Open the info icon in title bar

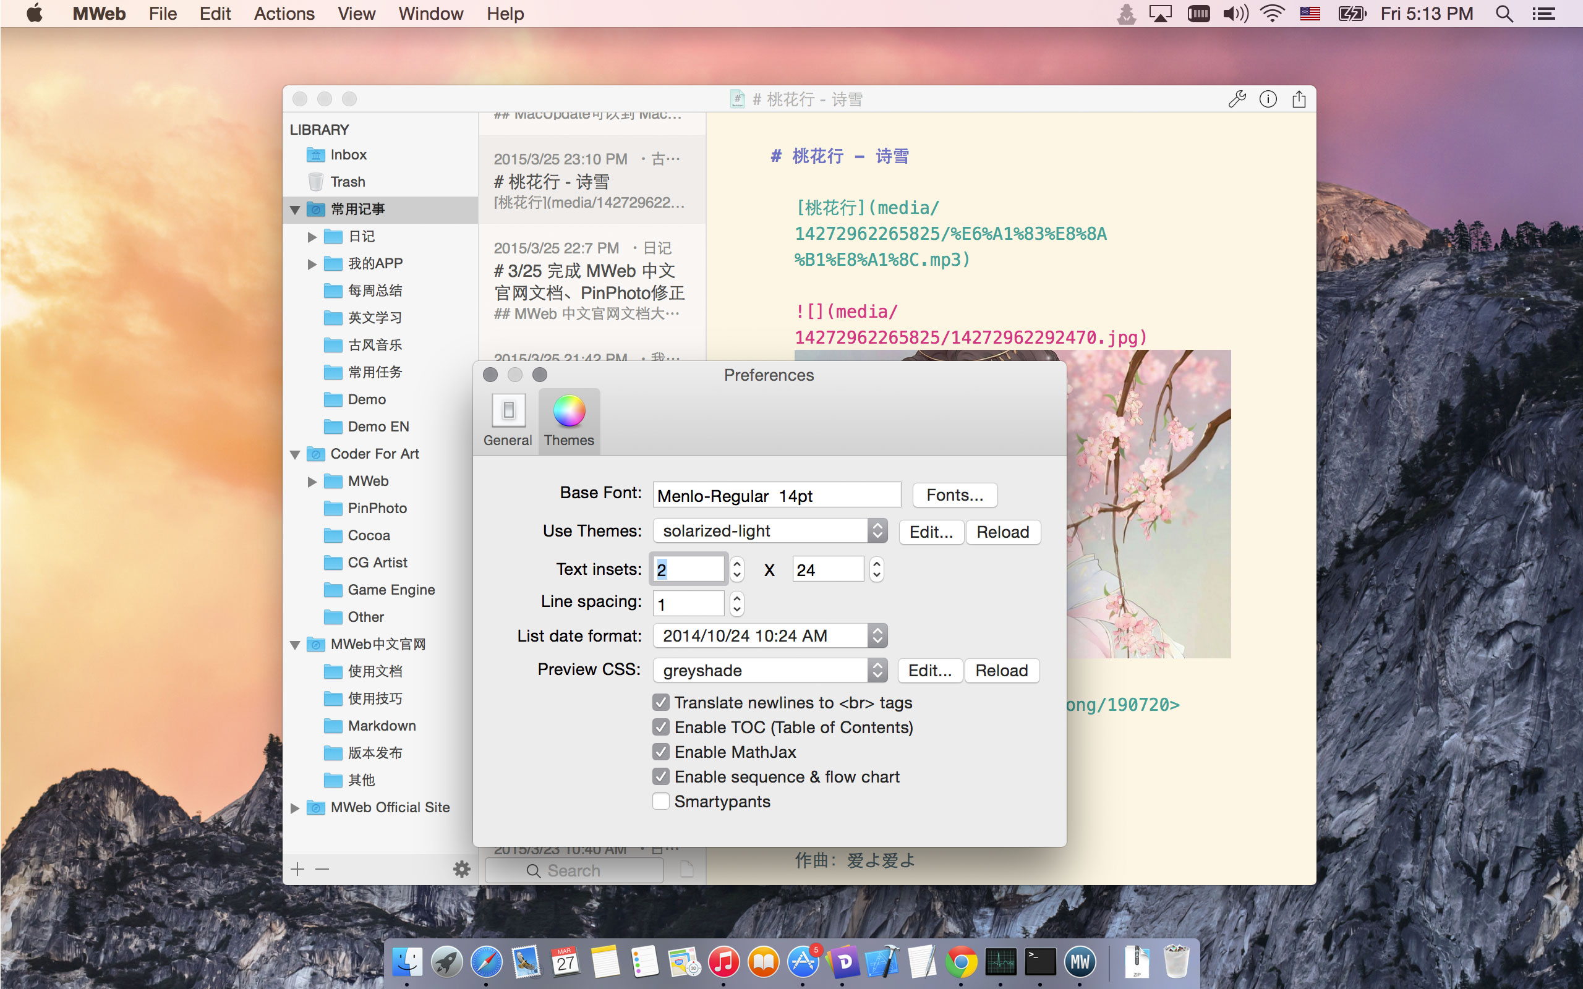[1268, 99]
